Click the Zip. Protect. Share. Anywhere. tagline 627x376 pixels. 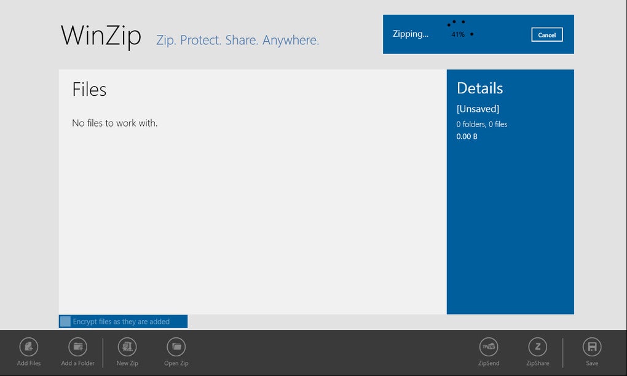[237, 40]
